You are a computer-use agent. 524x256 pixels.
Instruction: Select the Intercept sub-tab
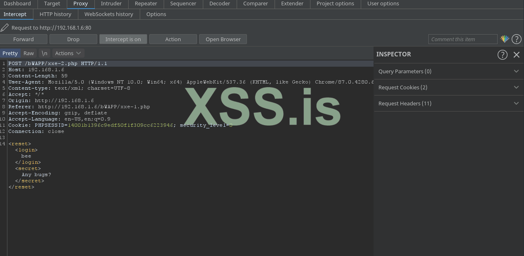pos(15,14)
